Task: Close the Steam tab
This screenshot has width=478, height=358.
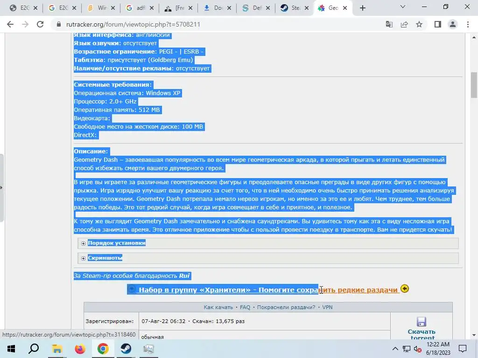Action: (307, 8)
